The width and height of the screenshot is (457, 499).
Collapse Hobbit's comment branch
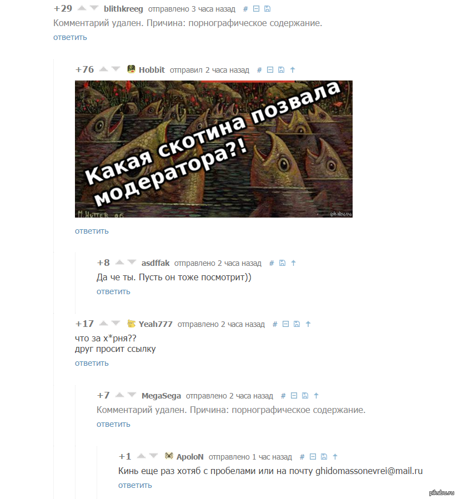point(270,70)
